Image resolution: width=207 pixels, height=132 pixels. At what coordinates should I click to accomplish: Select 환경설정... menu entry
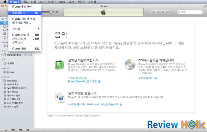25,13
